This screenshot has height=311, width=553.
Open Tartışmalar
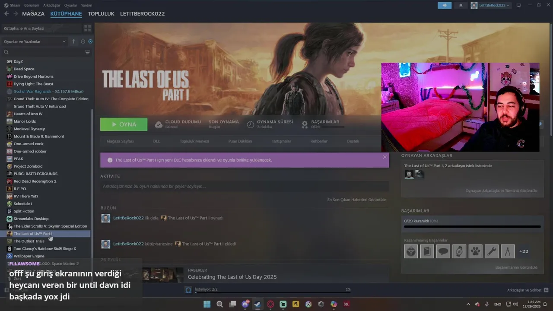click(x=281, y=141)
